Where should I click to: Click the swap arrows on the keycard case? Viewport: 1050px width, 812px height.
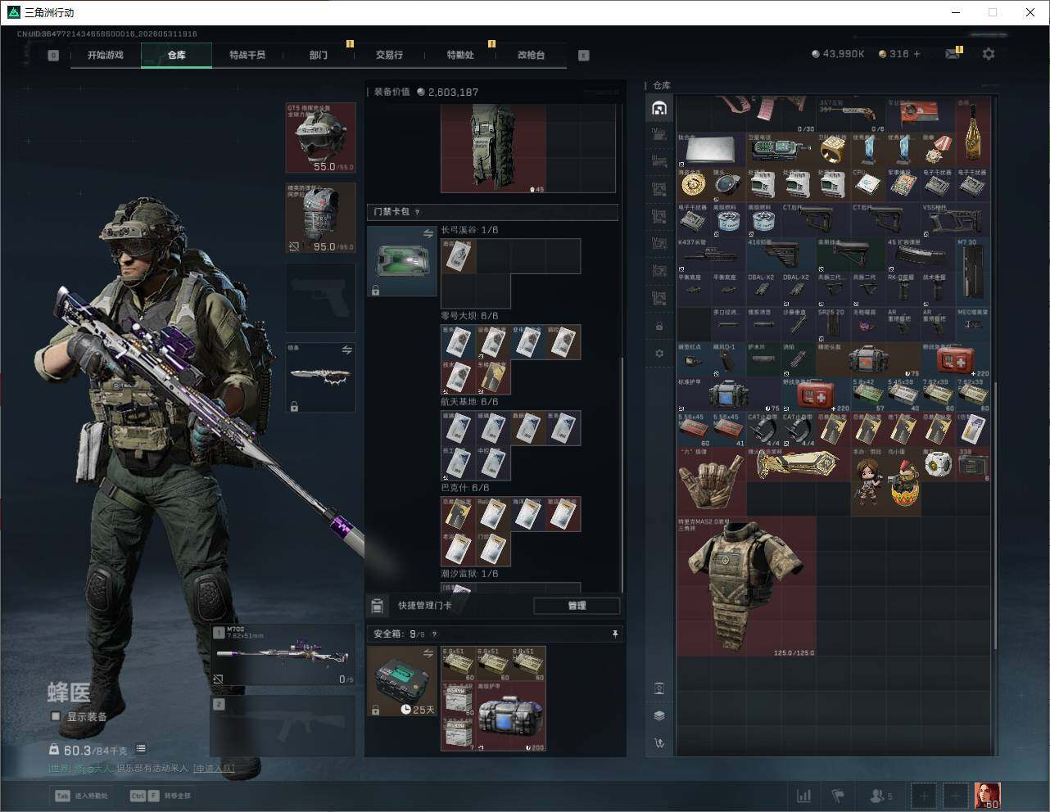[x=428, y=235]
